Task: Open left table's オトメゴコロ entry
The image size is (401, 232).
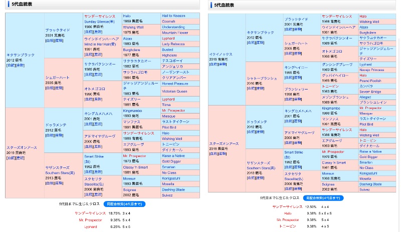Action: [x=95, y=89]
